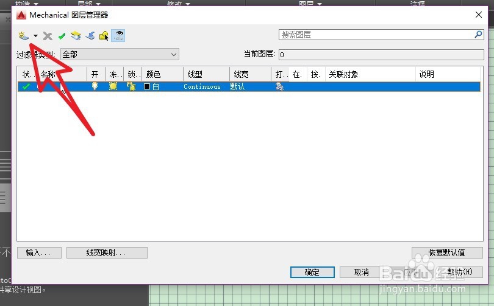Screen dimensions: 494x306
Task: Toggle the eye visibility icon in the toolbar
Action: 118,35
